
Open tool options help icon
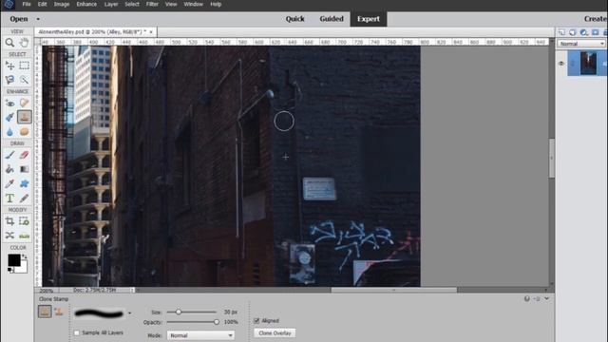pos(527,298)
